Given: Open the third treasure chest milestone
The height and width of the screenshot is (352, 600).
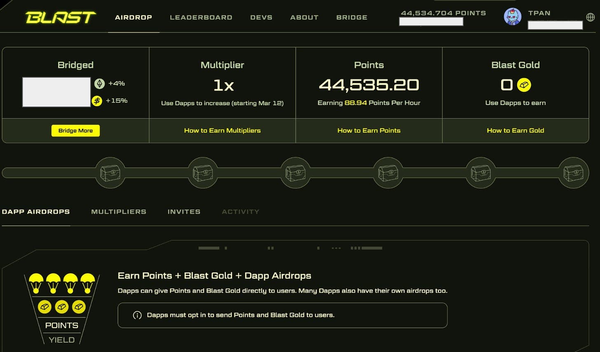Looking at the screenshot, I should [x=295, y=173].
